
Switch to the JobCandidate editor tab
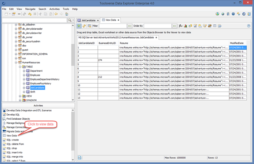[x=88, y=20]
